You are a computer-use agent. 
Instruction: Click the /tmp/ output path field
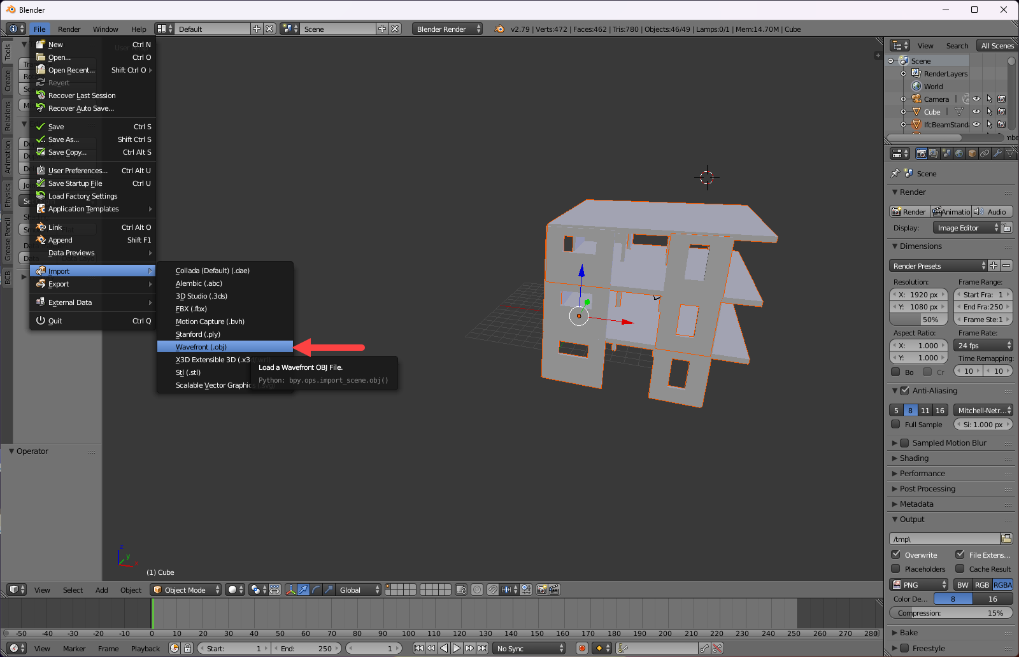[944, 538]
